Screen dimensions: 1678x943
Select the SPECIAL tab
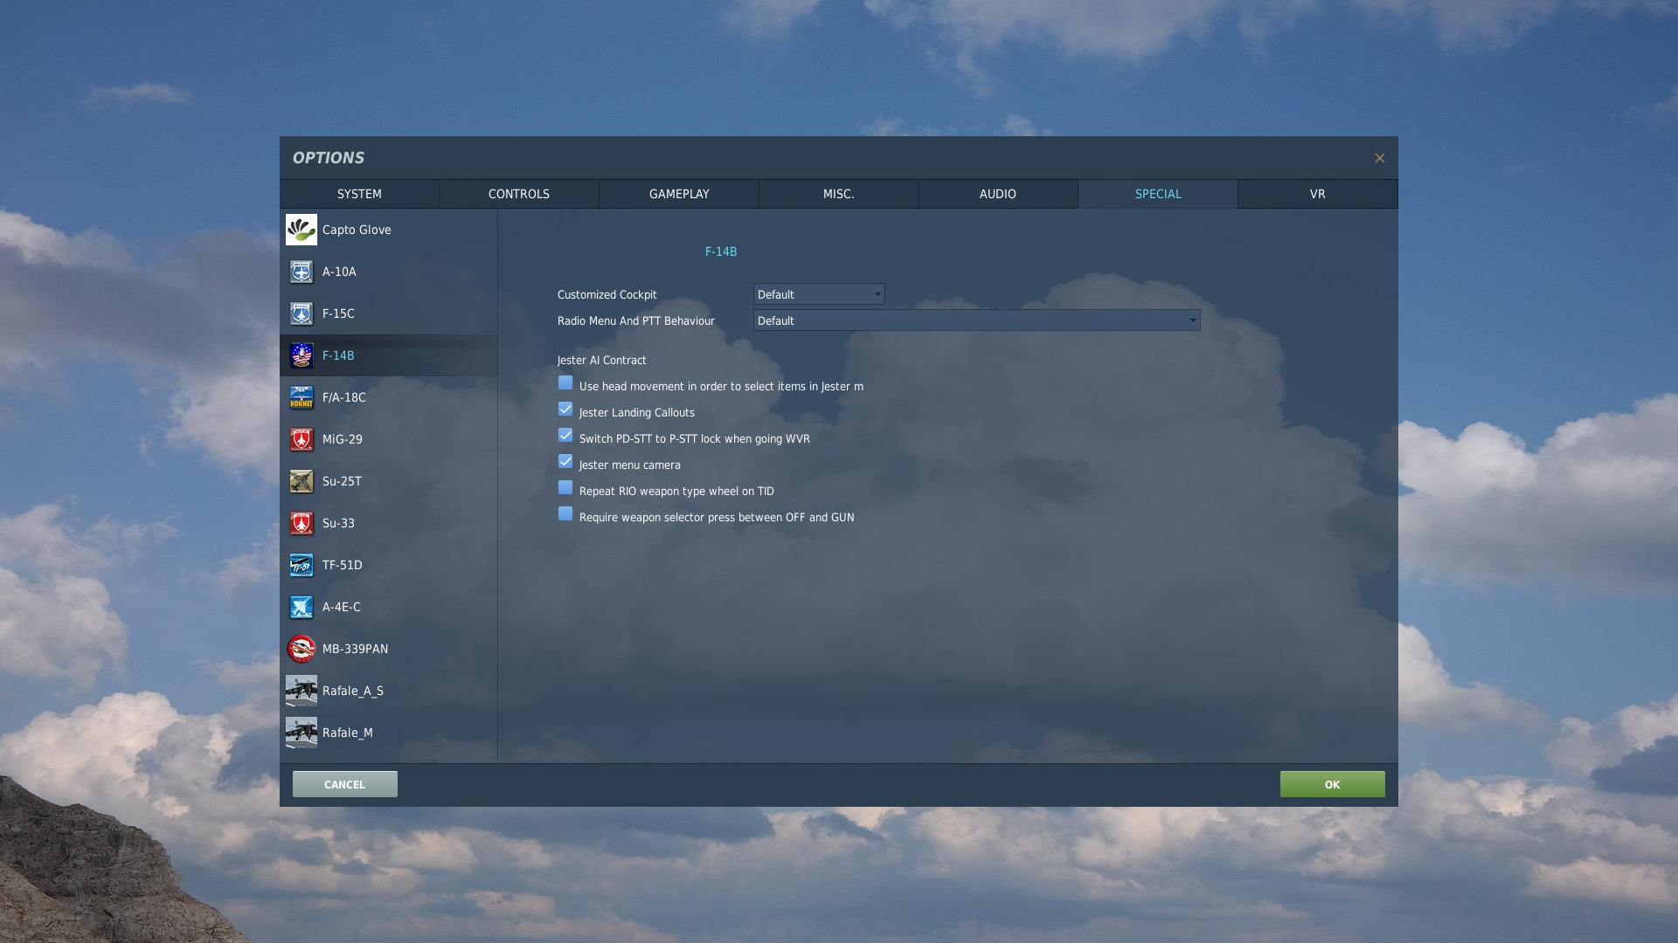point(1158,194)
